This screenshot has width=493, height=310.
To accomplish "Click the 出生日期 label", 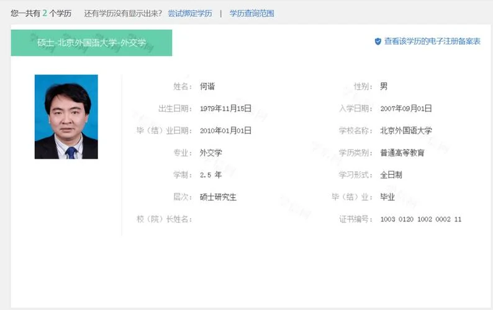I will [175, 108].
